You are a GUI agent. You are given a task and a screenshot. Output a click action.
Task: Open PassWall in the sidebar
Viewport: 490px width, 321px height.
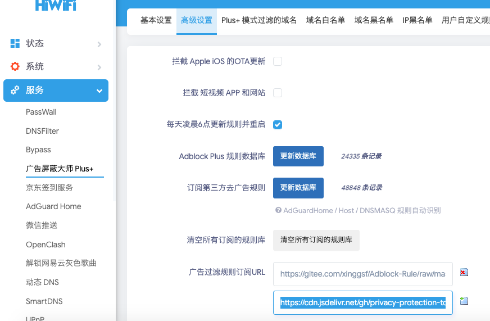[41, 112]
